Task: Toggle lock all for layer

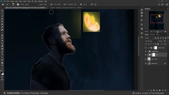Action: pos(158,44)
